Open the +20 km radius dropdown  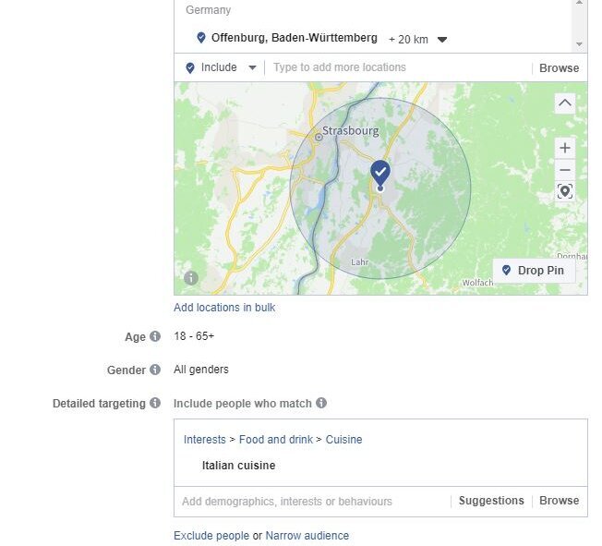[x=418, y=40]
